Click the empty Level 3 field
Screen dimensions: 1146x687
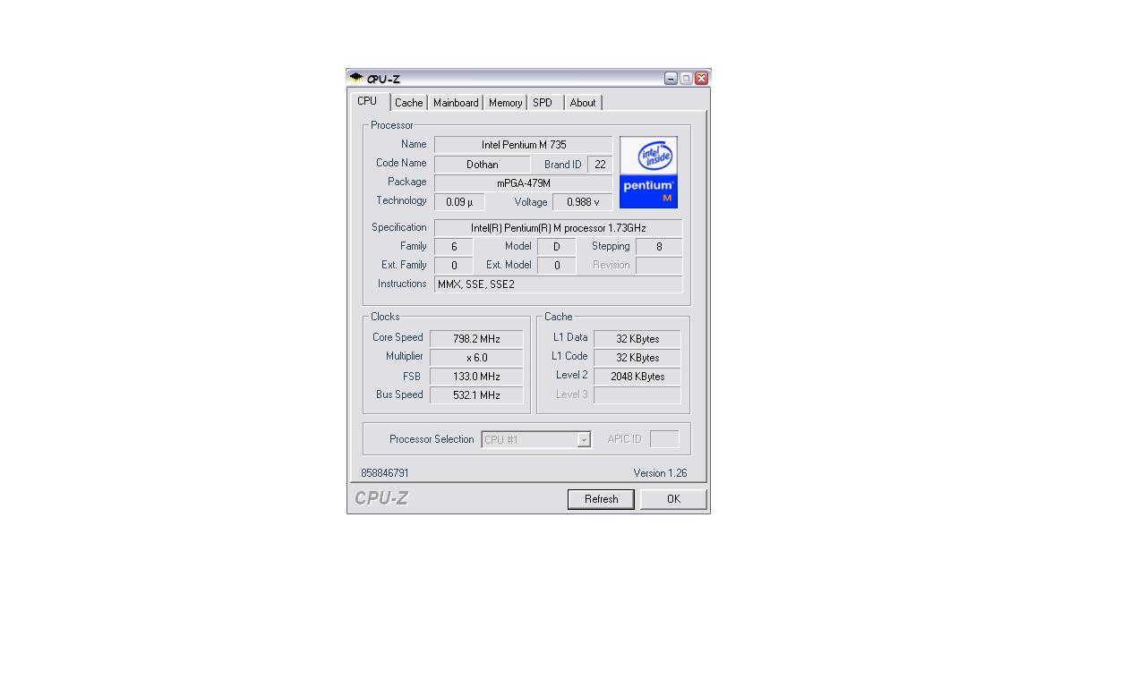637,395
